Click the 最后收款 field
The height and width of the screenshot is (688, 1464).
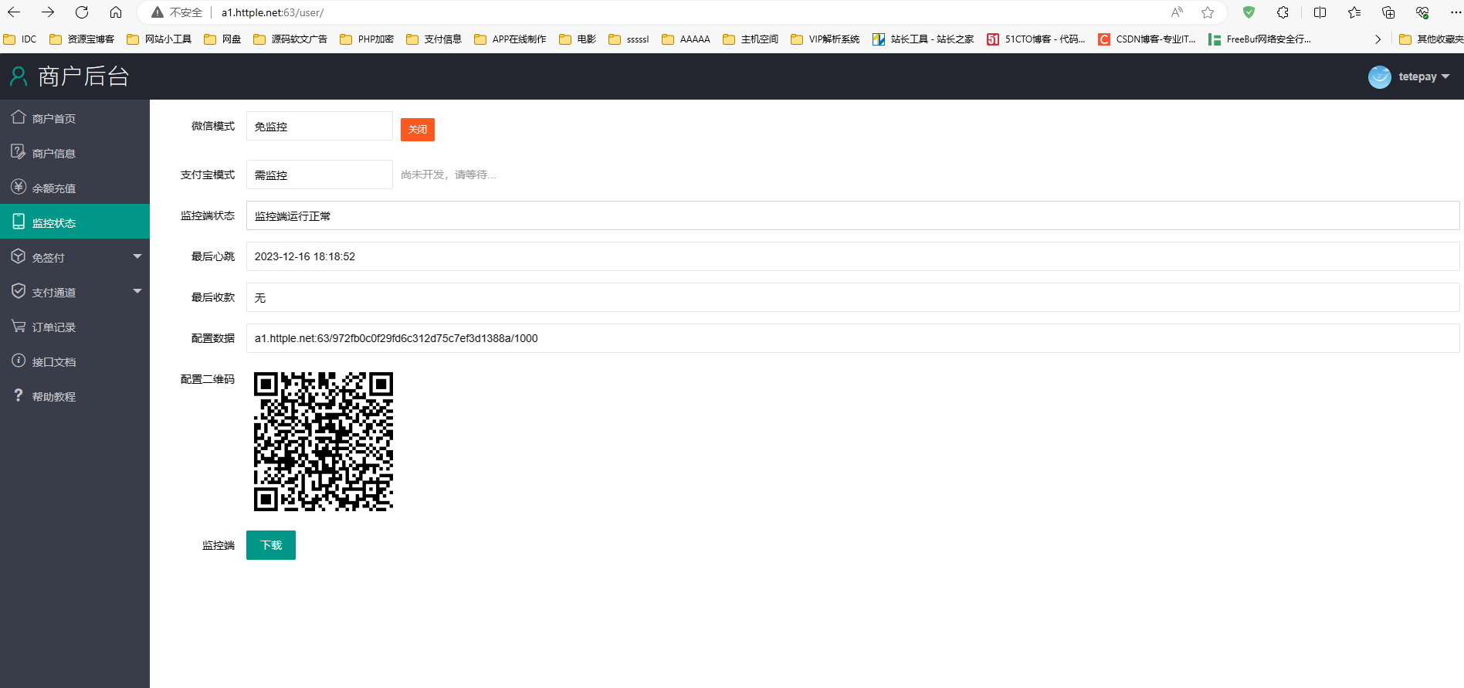[x=852, y=297]
